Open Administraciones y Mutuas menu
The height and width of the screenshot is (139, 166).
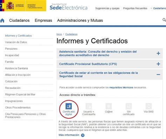pyautogui.click(x=80, y=20)
